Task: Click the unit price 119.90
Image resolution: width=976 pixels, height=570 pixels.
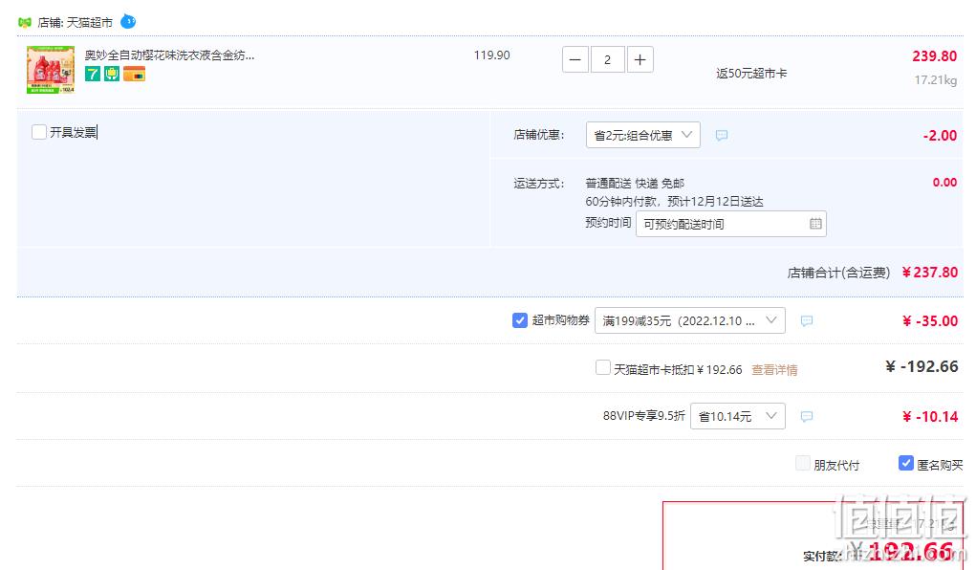Action: [491, 55]
